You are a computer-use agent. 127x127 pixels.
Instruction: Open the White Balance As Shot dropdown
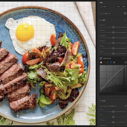pyautogui.click(x=113, y=106)
